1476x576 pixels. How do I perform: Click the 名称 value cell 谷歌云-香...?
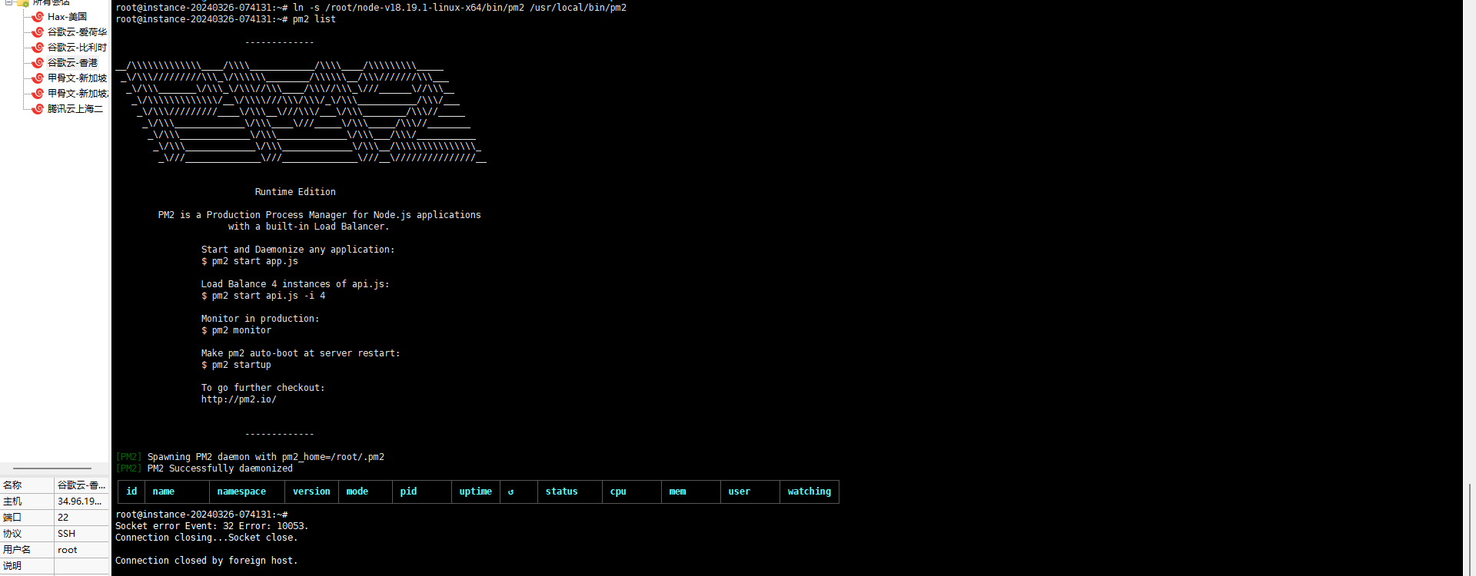click(81, 485)
